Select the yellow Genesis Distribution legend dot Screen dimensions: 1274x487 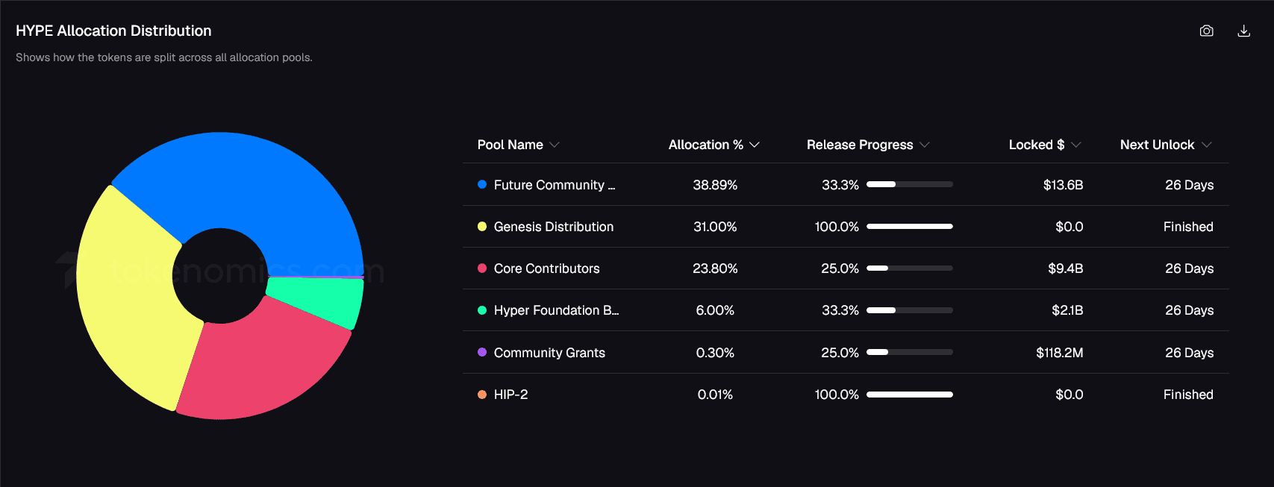[x=482, y=226]
